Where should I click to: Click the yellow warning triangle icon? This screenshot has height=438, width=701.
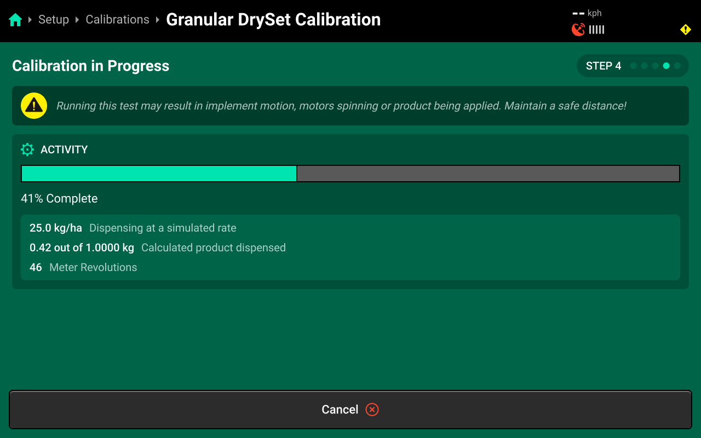34,106
